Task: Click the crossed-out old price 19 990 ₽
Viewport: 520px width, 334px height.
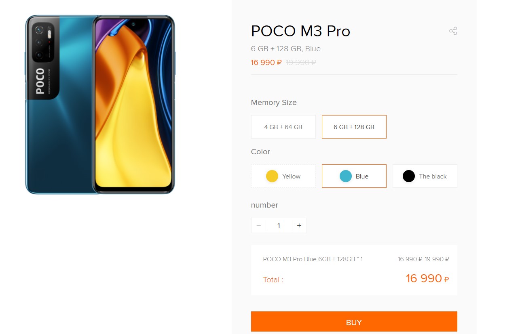Action: point(300,62)
